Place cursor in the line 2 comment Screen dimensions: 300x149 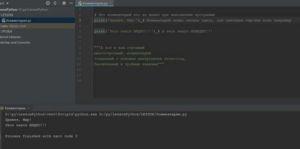[154, 15]
